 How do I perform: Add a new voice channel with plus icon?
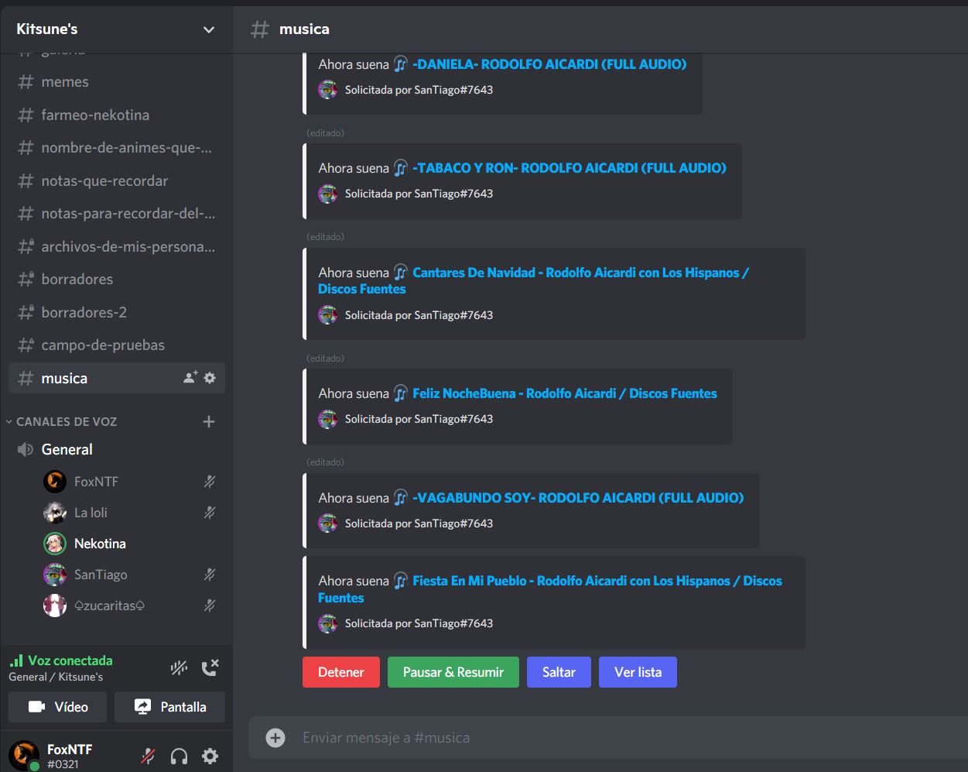tap(209, 422)
